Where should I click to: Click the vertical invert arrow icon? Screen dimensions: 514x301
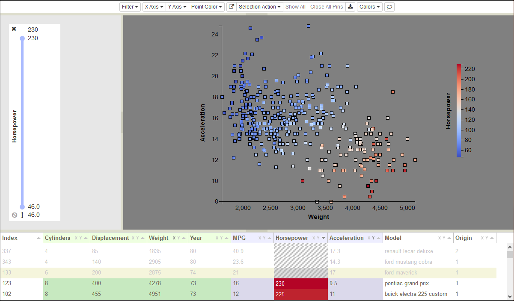[22, 215]
